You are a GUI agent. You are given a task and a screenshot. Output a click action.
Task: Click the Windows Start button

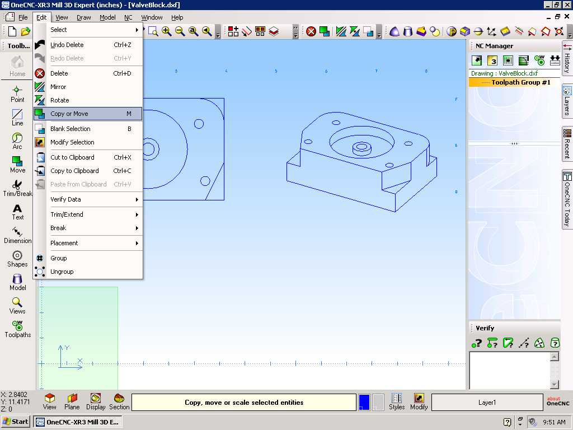pos(15,422)
